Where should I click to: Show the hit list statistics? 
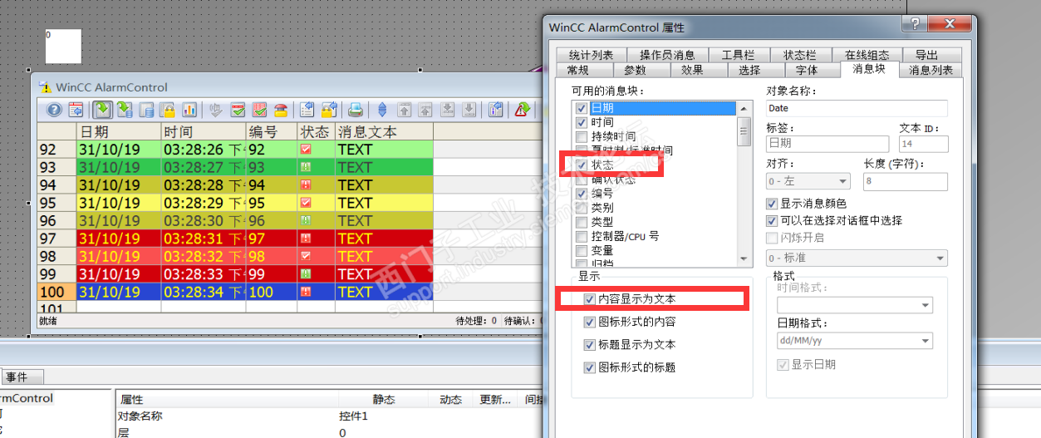(x=189, y=110)
